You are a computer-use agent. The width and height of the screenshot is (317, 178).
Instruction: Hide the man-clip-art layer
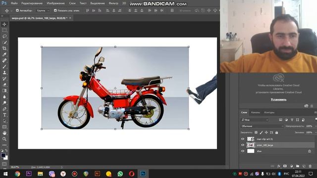(243, 139)
